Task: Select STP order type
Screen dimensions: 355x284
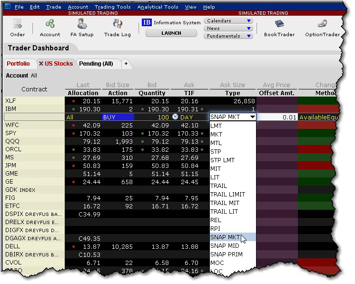Action: (x=233, y=151)
